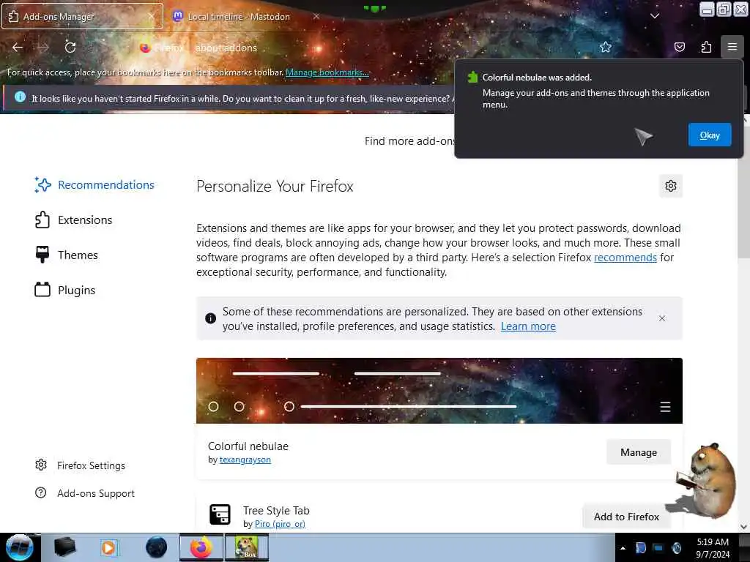
Task: Open Piro (piro_or) author link
Action: [280, 524]
